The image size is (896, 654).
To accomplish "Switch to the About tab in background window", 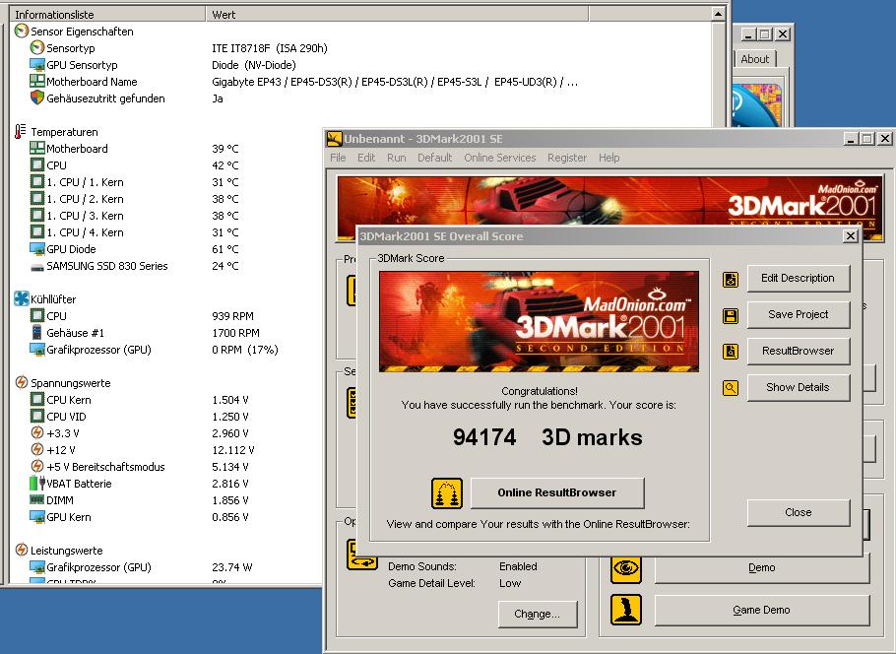I will coord(755,59).
